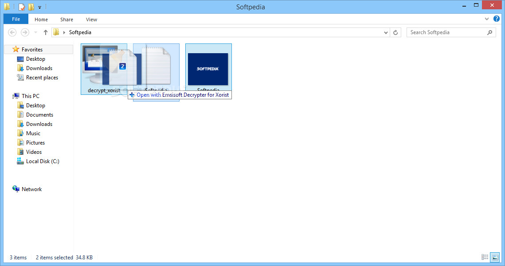Open Customize Quick Access Toolbar dropdown
The height and width of the screenshot is (266, 505).
tap(39, 7)
